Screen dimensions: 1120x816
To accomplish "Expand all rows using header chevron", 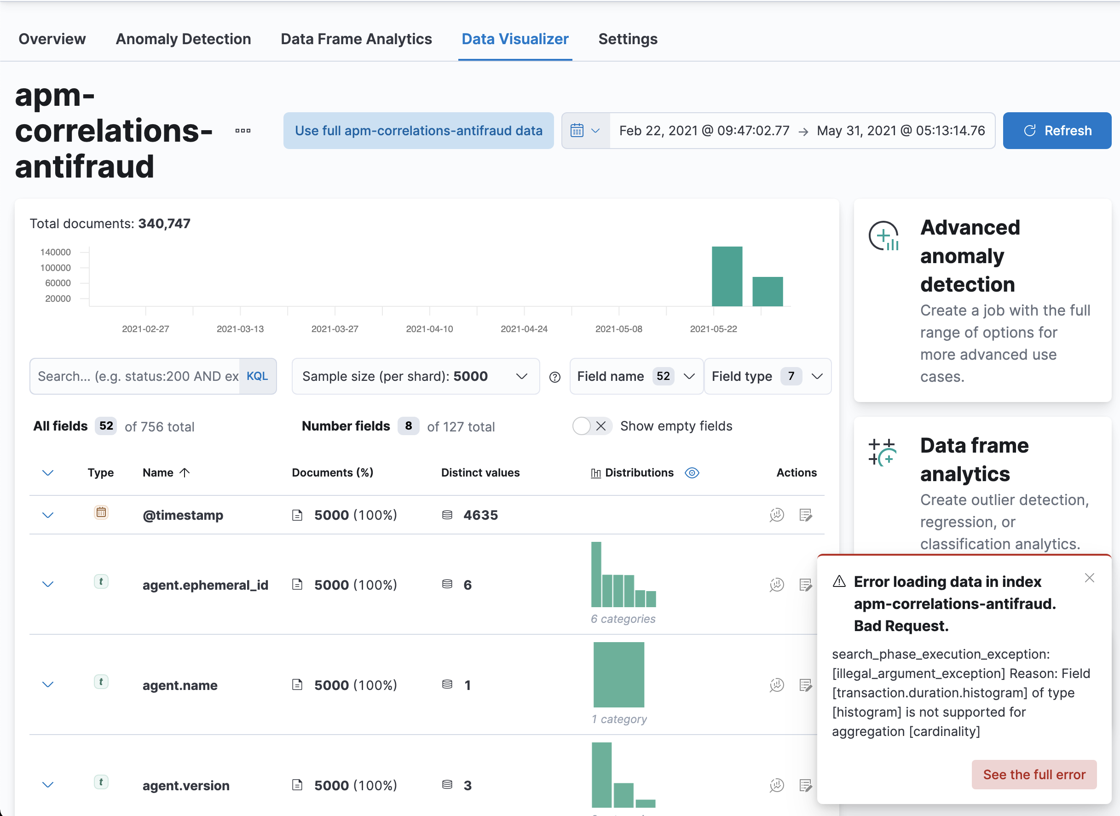I will pyautogui.click(x=48, y=473).
